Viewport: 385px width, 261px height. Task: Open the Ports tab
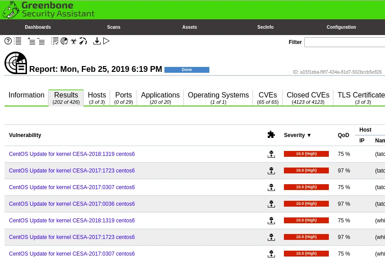(x=124, y=98)
